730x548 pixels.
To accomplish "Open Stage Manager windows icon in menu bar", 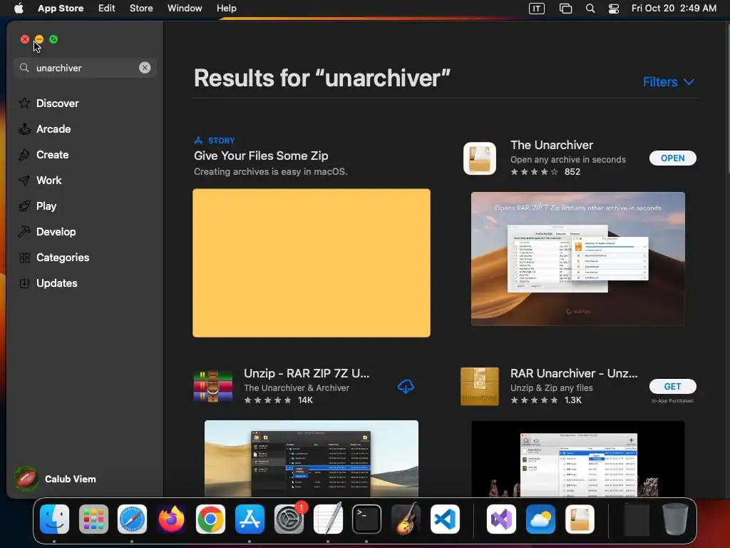I will (x=565, y=9).
